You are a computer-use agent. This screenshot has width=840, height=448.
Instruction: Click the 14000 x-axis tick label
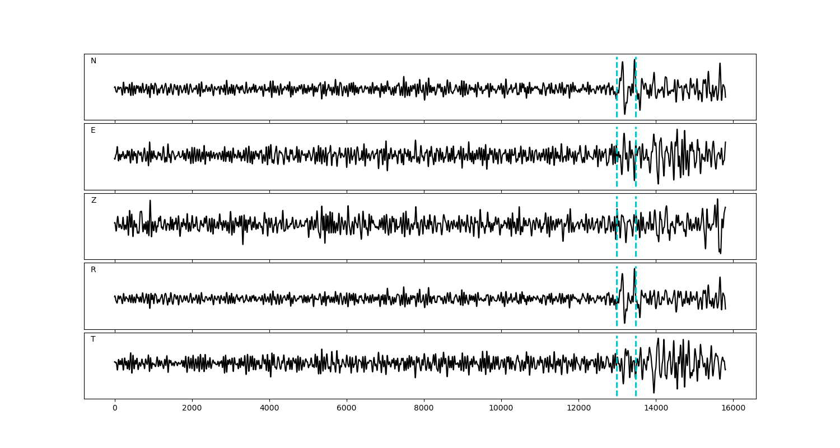tap(656, 409)
